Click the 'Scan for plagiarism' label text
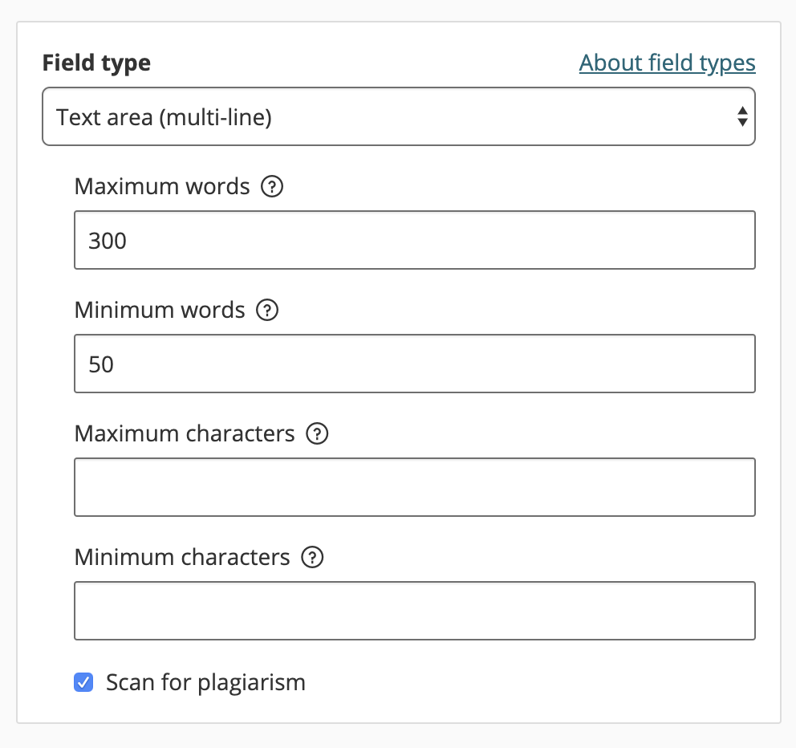Screen dimensions: 796x748 pyautogui.click(x=205, y=683)
